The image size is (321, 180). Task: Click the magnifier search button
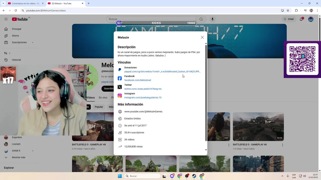pyautogui.click(x=201, y=19)
